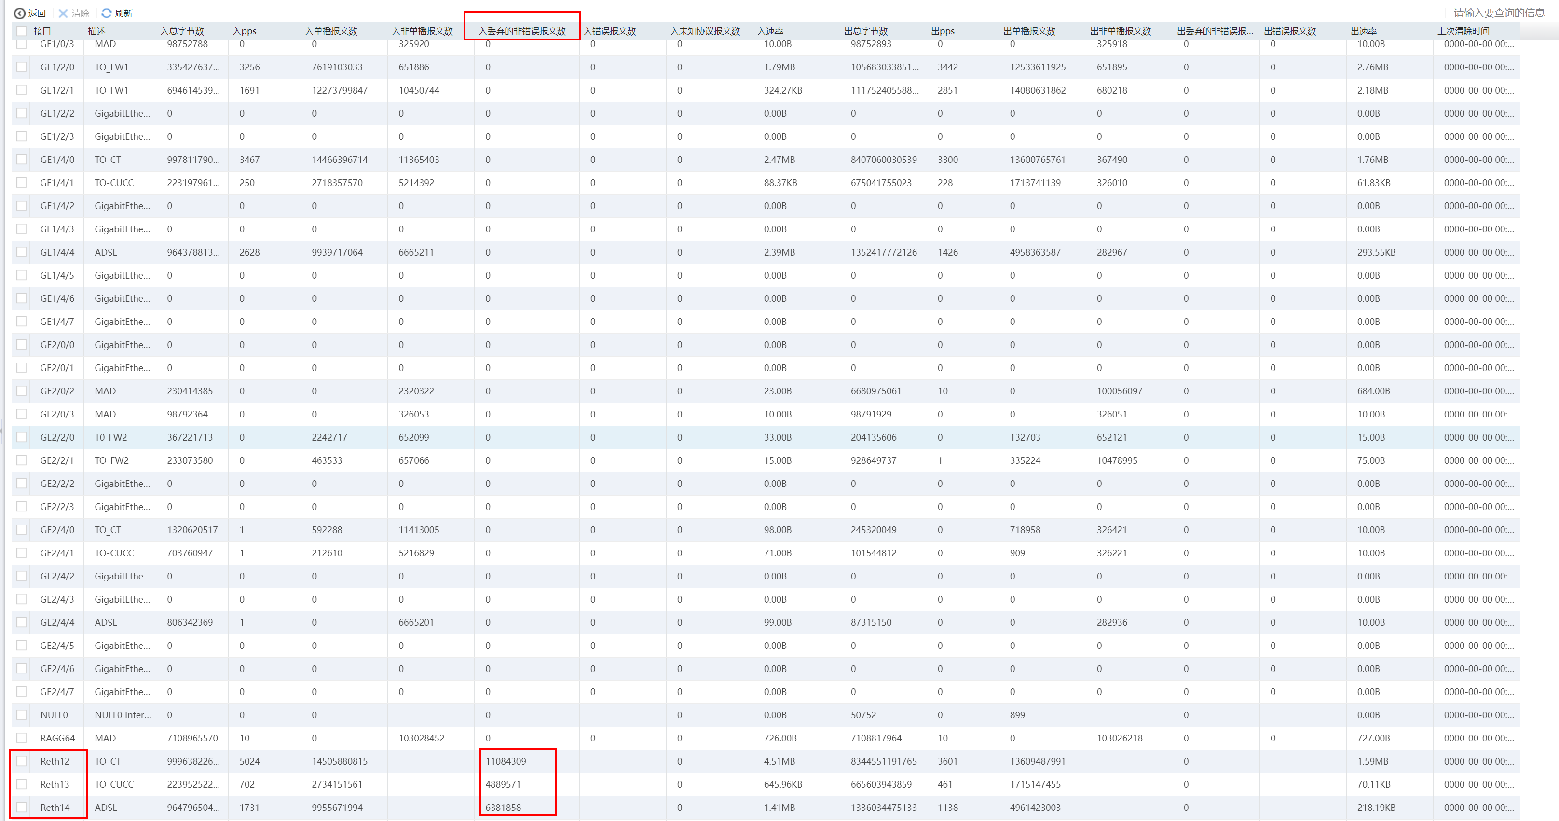Click the 返回 back arrow icon
This screenshot has height=821, width=1559.
click(x=19, y=13)
